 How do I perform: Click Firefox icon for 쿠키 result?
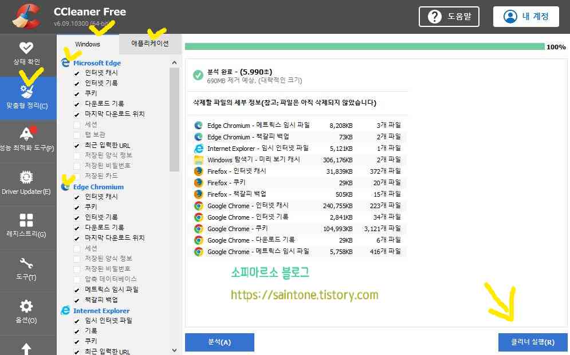198,183
